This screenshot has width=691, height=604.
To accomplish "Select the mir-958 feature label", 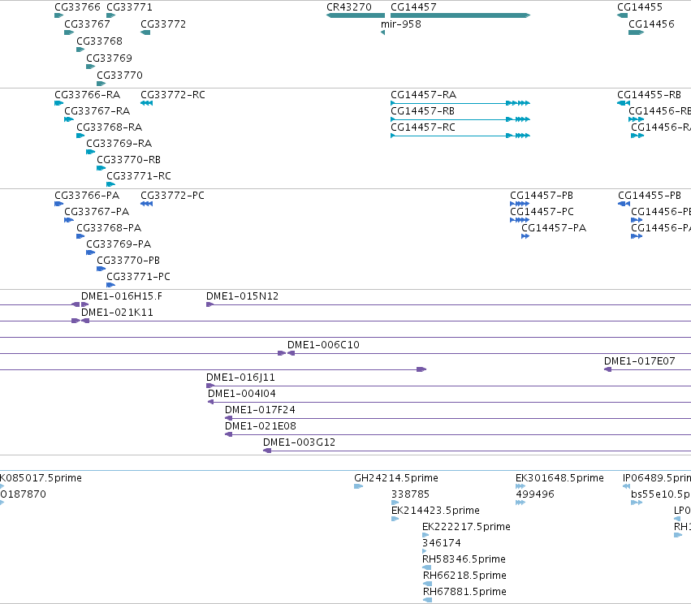I will click(x=401, y=24).
